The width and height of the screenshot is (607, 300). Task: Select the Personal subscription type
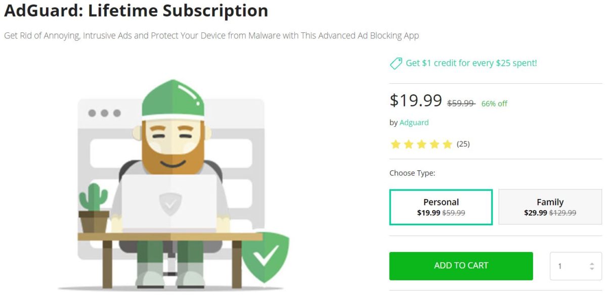(x=441, y=207)
